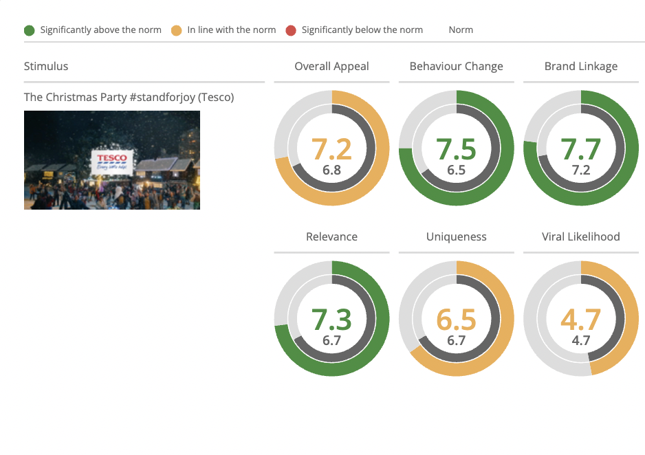Click the Overall Appeal norm value 6.8
The image size is (645, 455).
(331, 170)
